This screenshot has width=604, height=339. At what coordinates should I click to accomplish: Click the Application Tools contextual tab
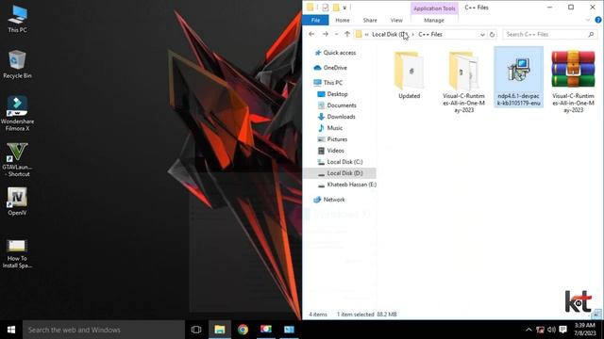pyautogui.click(x=434, y=8)
